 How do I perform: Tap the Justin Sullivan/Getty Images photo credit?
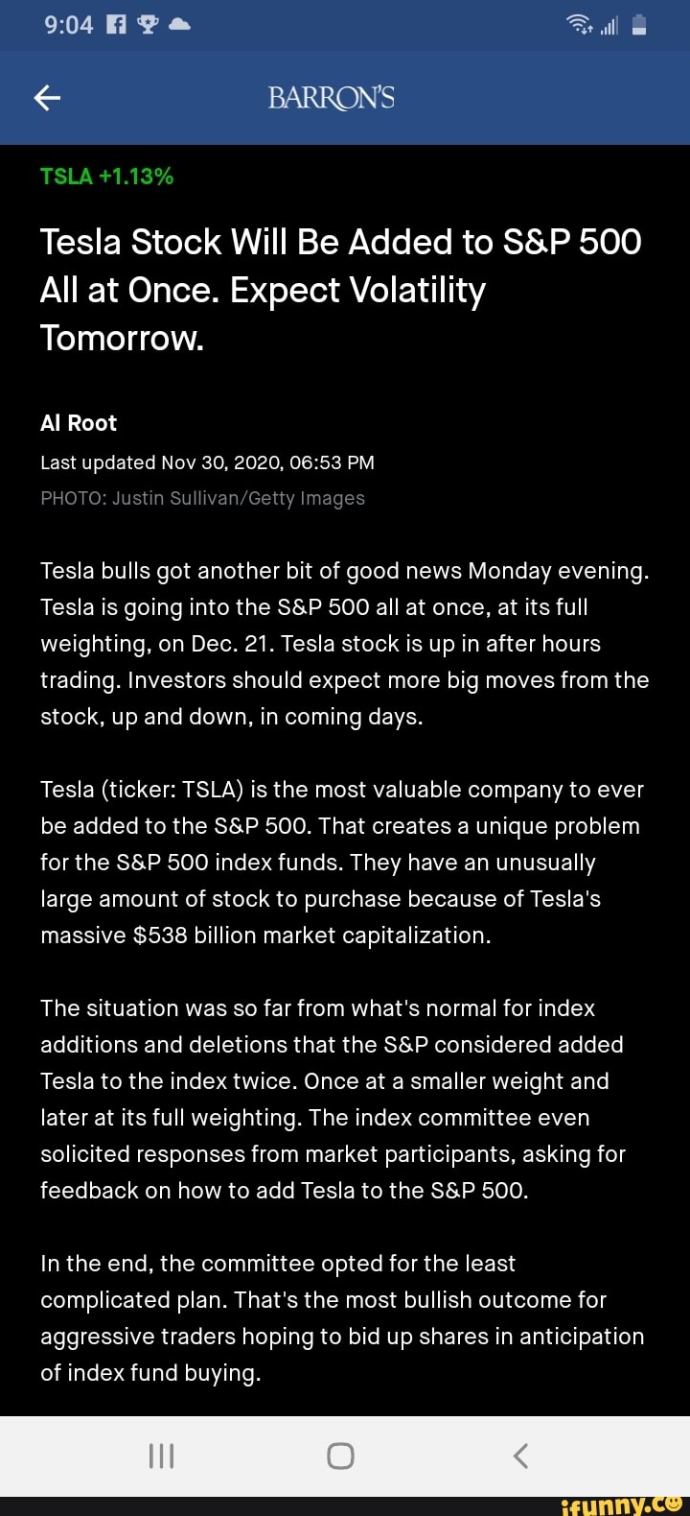202,498
